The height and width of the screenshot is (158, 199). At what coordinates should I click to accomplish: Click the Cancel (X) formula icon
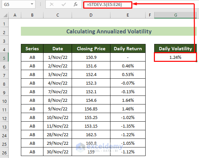click(52, 5)
